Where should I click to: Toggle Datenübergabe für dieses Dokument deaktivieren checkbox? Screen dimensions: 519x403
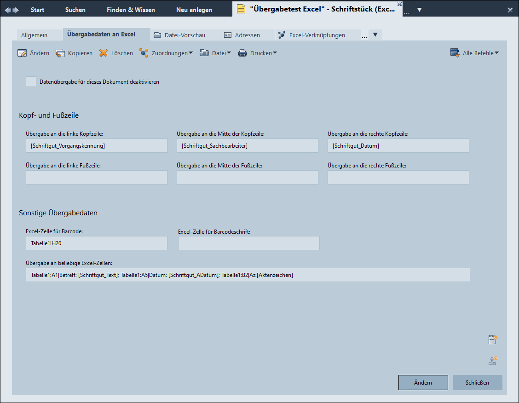pyautogui.click(x=31, y=82)
